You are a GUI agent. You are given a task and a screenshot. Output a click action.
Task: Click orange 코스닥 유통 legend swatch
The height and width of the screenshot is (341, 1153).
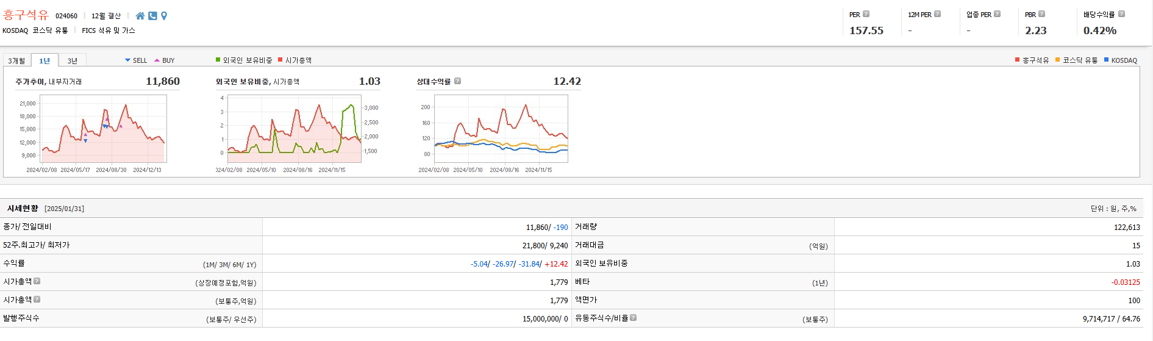pos(1058,60)
